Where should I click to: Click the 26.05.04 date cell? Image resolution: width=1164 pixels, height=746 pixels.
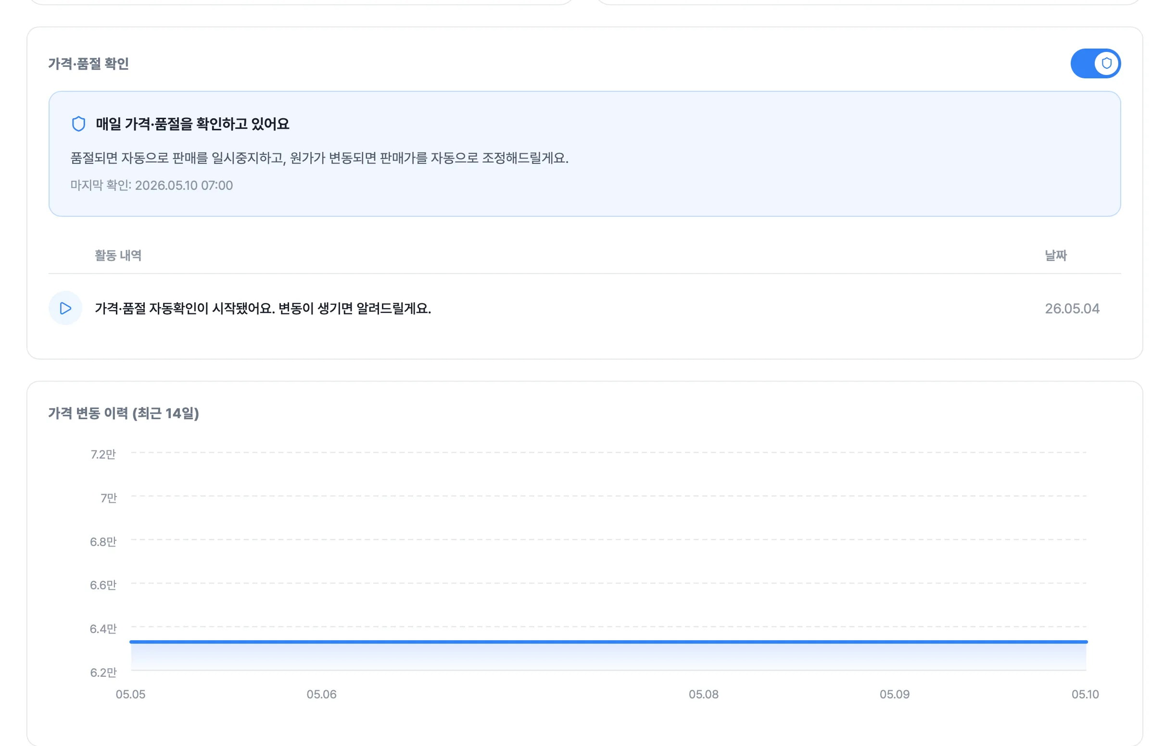coord(1072,309)
